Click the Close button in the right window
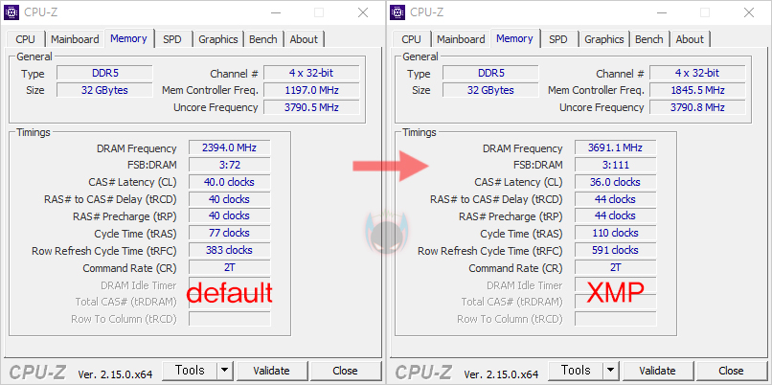The height and width of the screenshot is (385, 772). pos(731,371)
